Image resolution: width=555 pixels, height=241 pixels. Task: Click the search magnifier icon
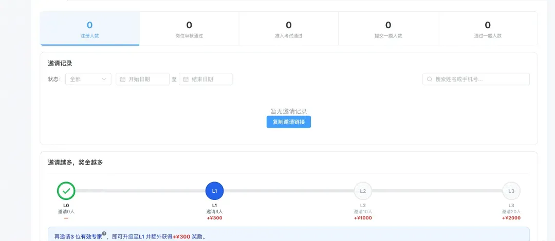click(x=429, y=79)
